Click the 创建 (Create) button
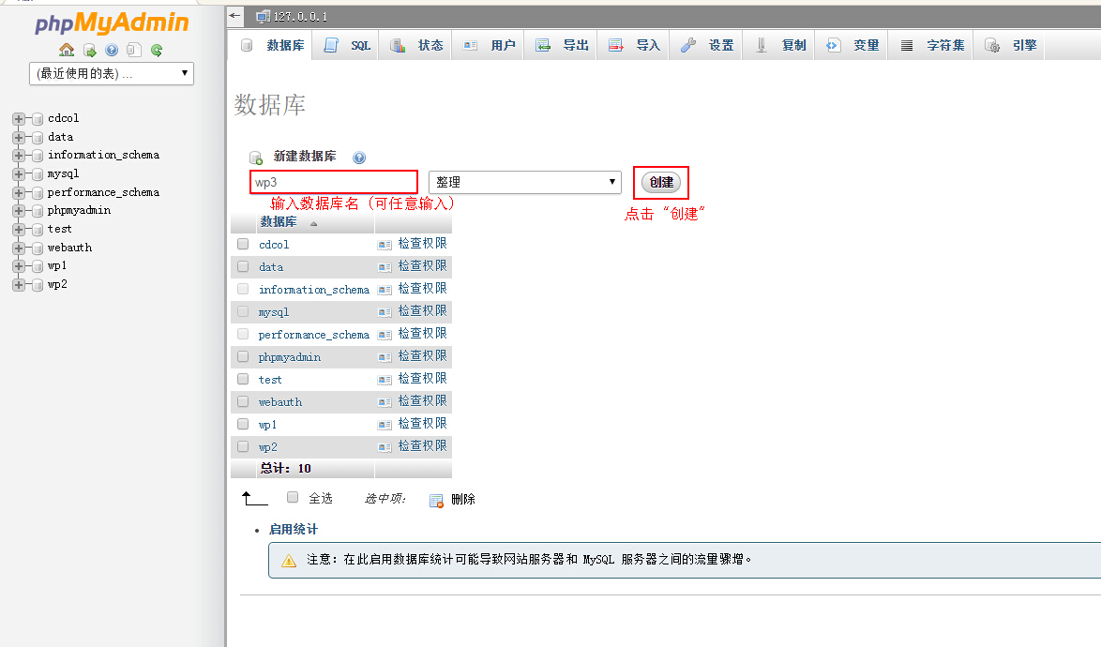Viewport: 1101px width, 647px height. tap(660, 182)
